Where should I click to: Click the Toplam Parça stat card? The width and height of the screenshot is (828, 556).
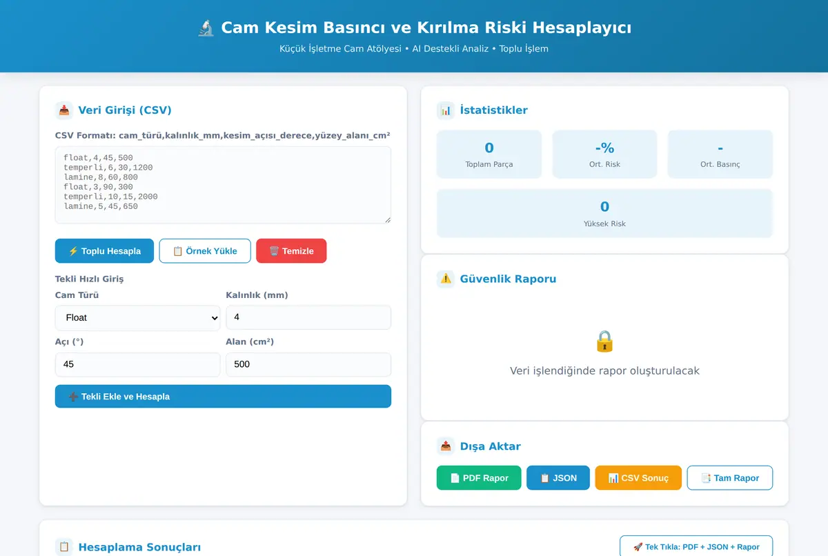[x=489, y=155]
